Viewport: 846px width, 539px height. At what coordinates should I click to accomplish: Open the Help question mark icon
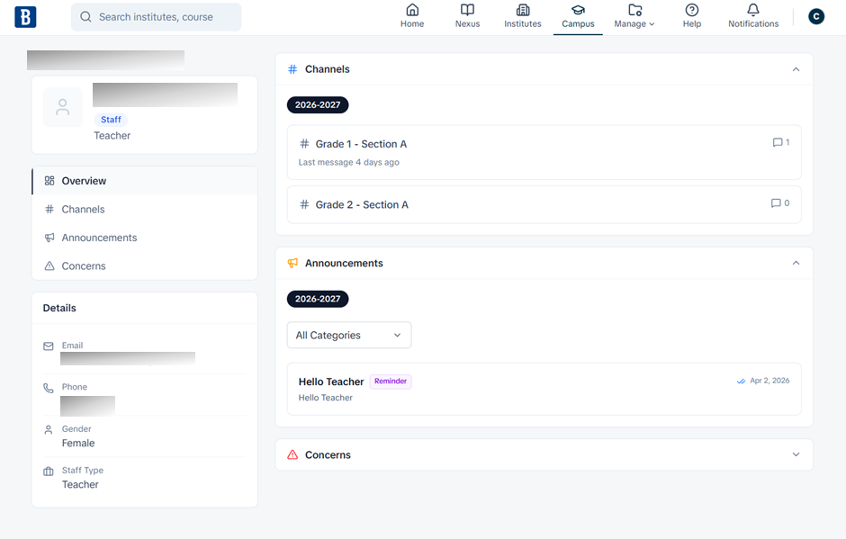(691, 11)
